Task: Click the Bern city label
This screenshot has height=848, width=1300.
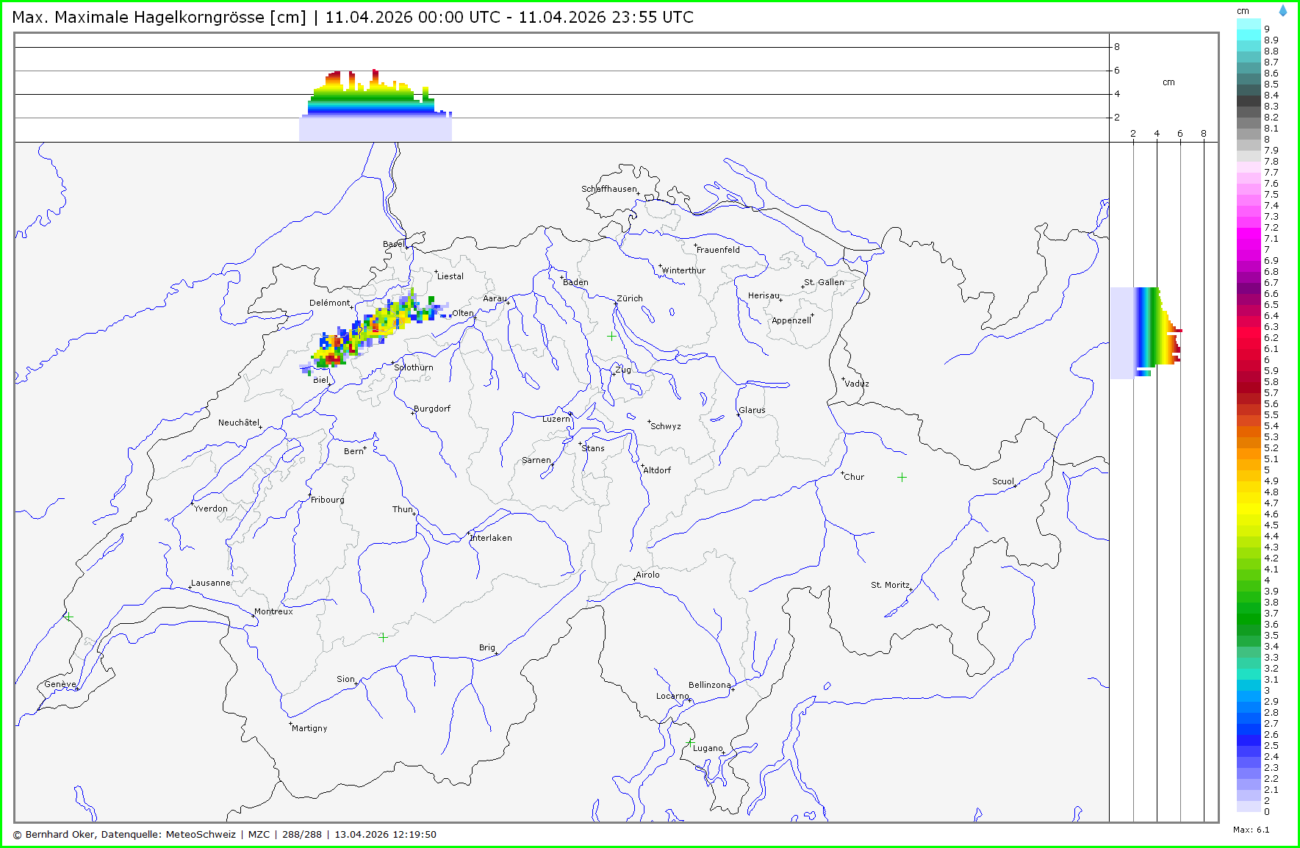Action: pyautogui.click(x=353, y=451)
